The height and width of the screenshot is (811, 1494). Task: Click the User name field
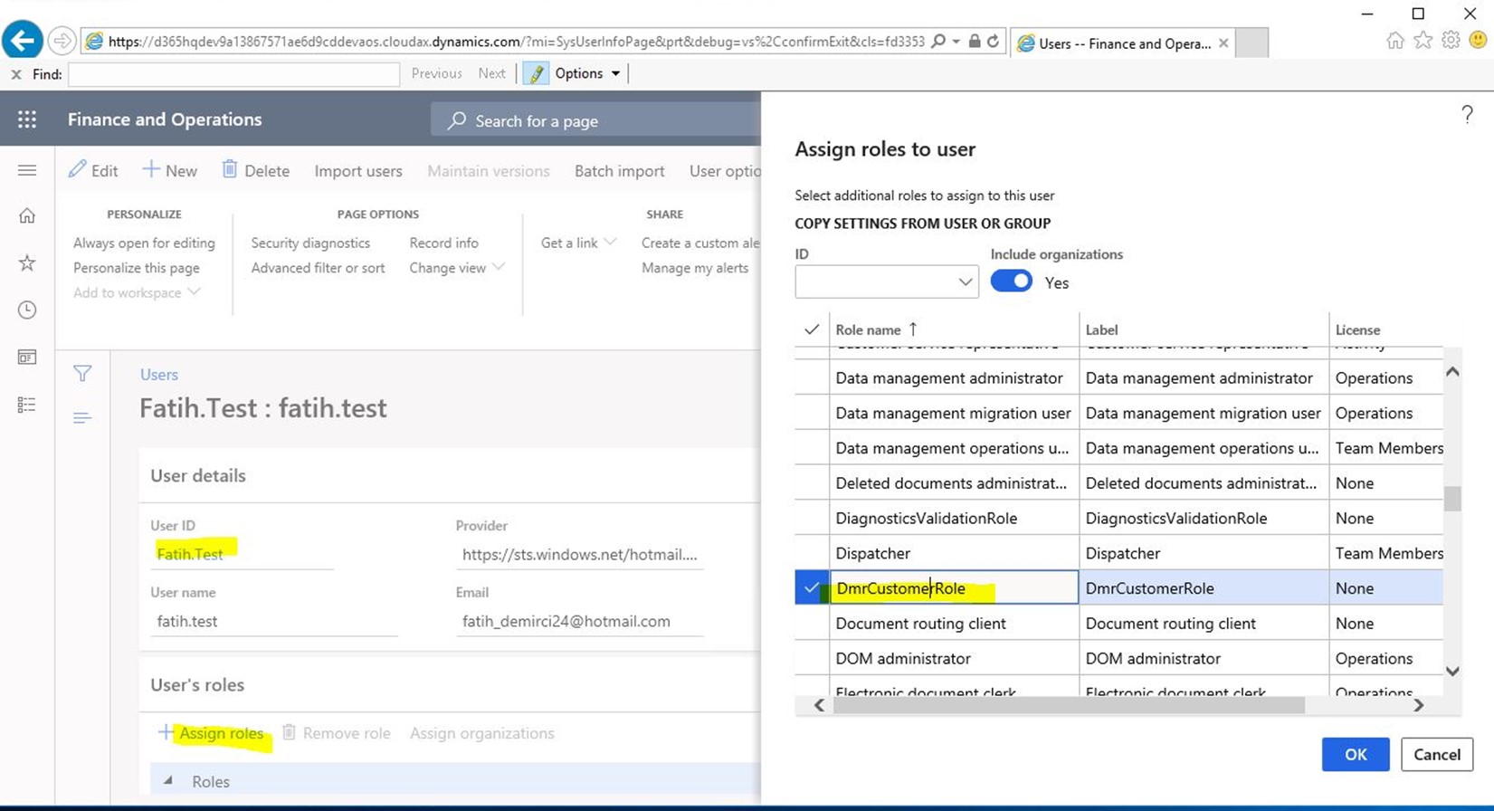click(x=273, y=621)
